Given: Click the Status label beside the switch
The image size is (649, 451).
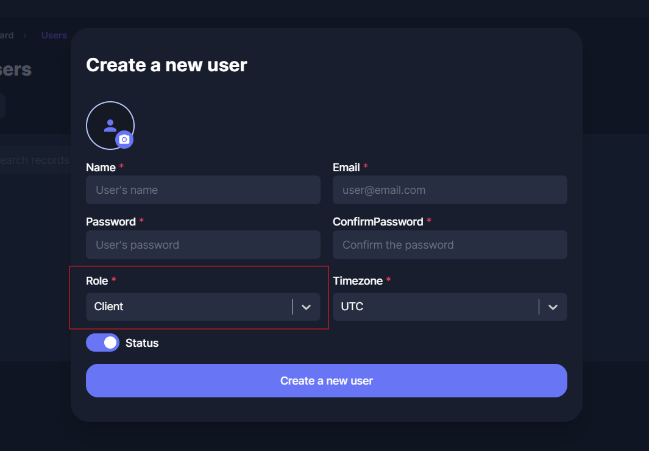Looking at the screenshot, I should pyautogui.click(x=142, y=343).
